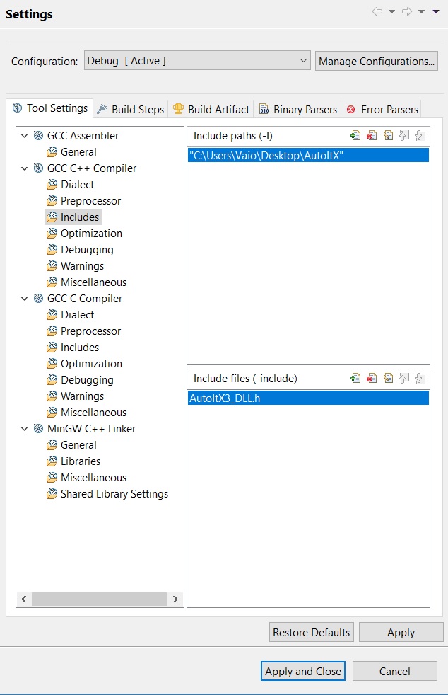Click the Apply and Close button

tap(303, 671)
